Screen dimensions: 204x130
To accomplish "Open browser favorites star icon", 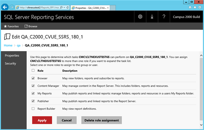I will point(195,7).
